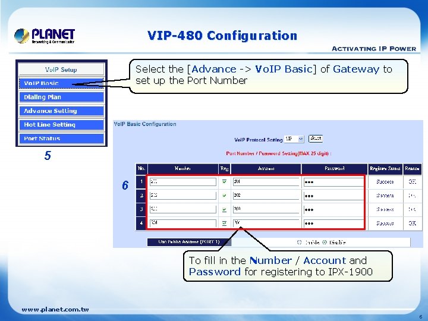
Task: Open Hot Line Setting menu item
Action: 61,124
